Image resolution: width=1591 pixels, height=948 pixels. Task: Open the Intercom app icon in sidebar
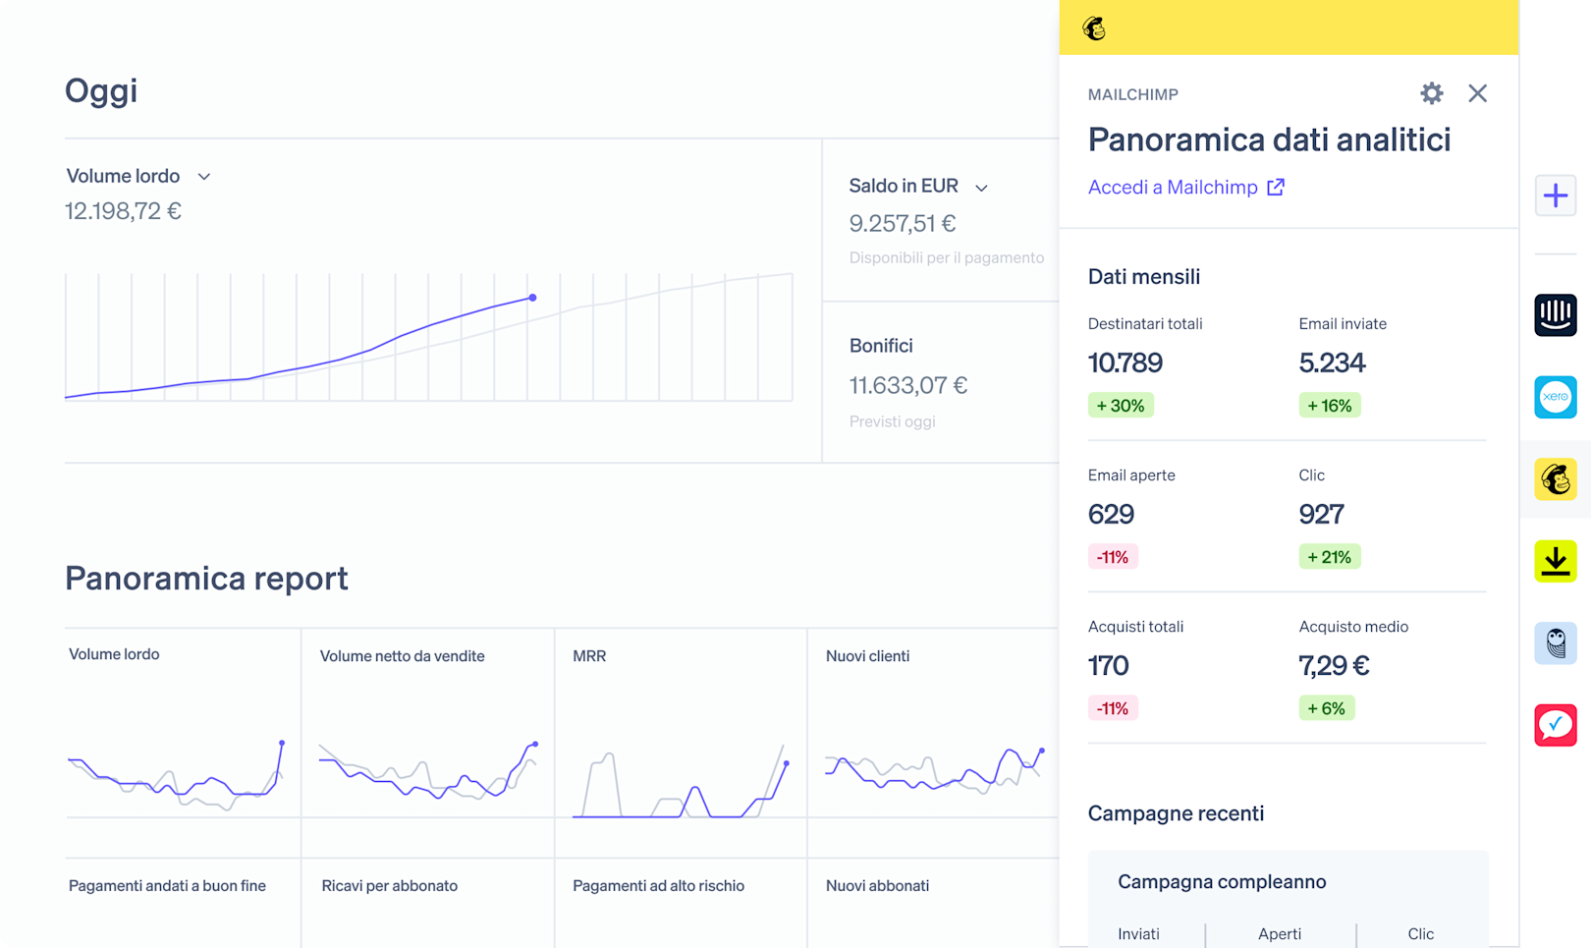point(1556,315)
